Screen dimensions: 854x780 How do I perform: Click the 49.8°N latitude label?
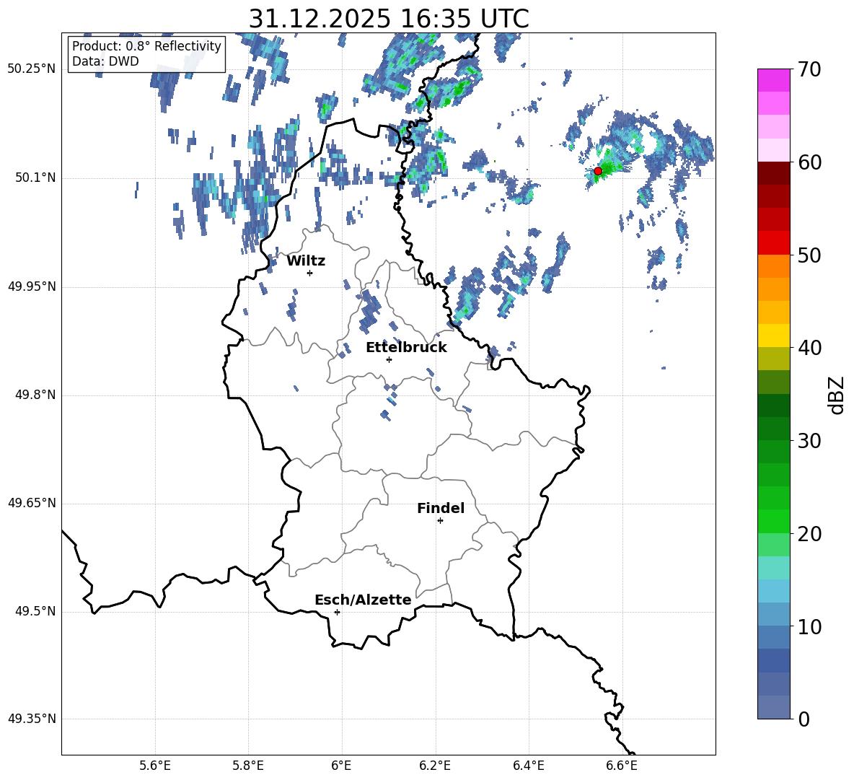pyautogui.click(x=35, y=395)
